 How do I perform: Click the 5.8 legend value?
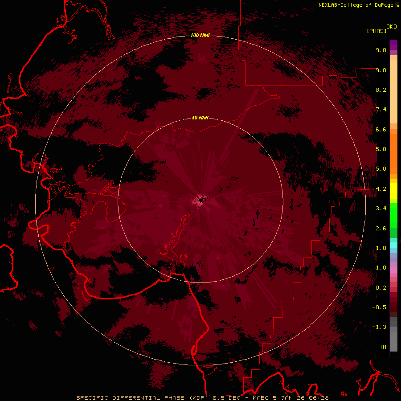click(381, 149)
